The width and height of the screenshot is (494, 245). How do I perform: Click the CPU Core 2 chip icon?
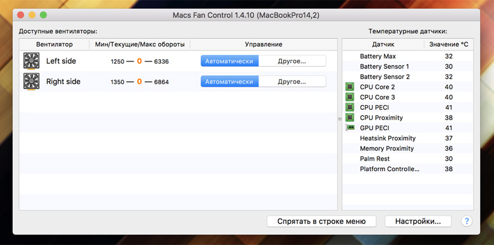point(350,87)
